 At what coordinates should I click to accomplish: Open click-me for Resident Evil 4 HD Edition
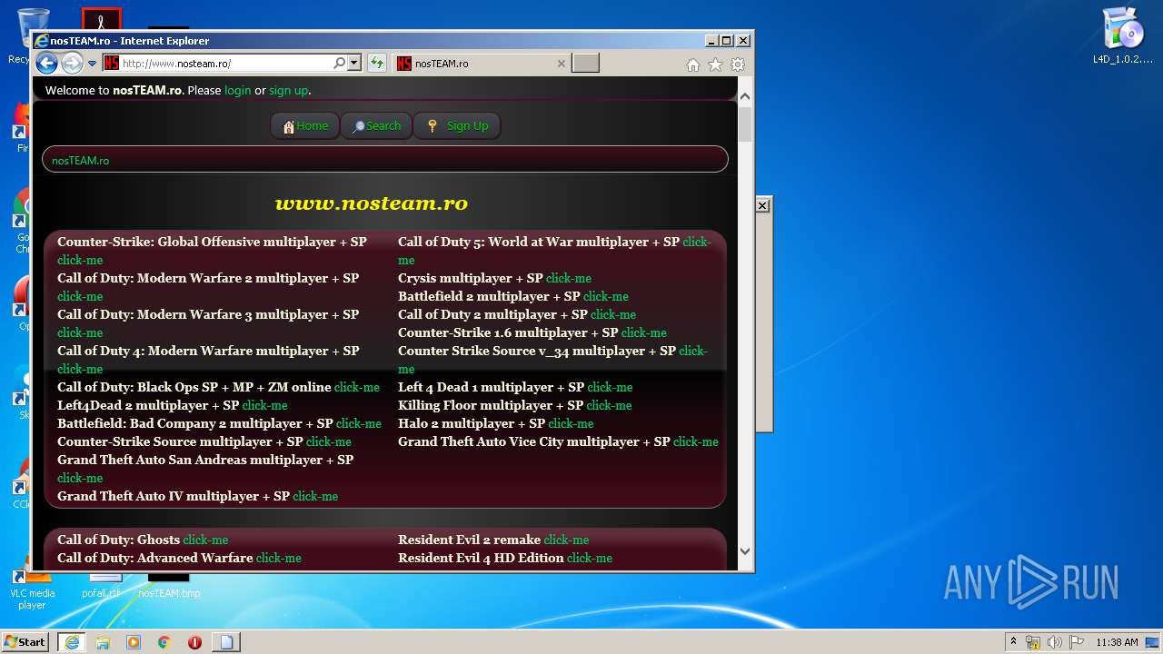[590, 558]
